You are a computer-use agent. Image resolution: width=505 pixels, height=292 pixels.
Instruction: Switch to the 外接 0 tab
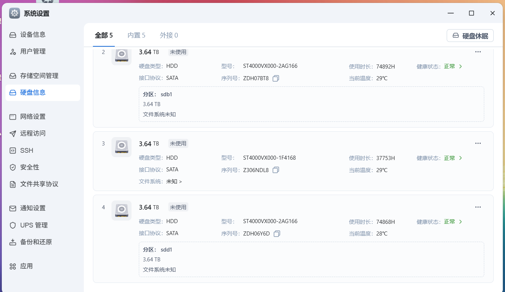point(169,35)
